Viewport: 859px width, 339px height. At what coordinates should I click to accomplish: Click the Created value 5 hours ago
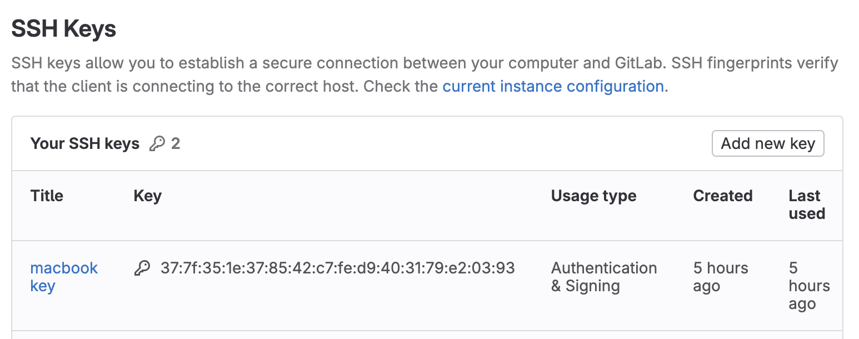(721, 277)
